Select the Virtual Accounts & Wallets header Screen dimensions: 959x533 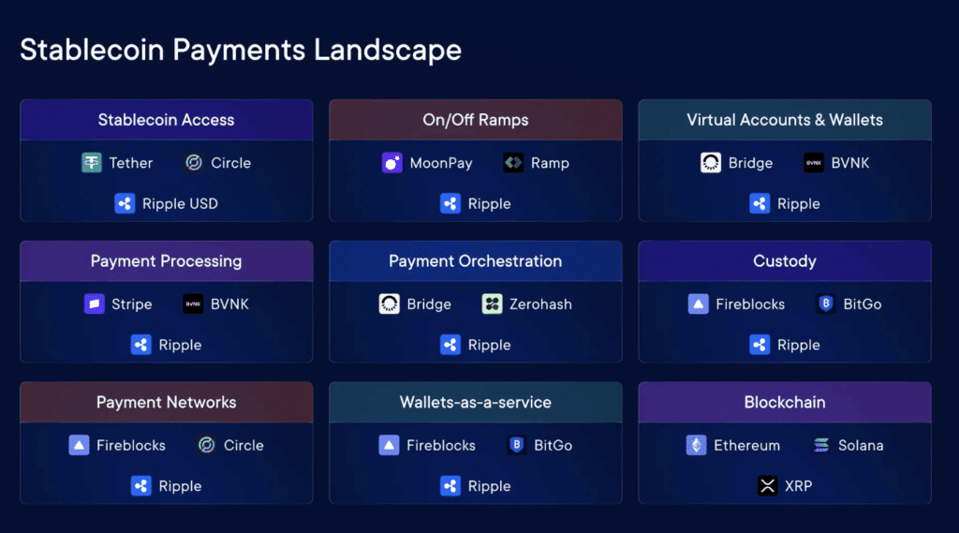coord(785,120)
